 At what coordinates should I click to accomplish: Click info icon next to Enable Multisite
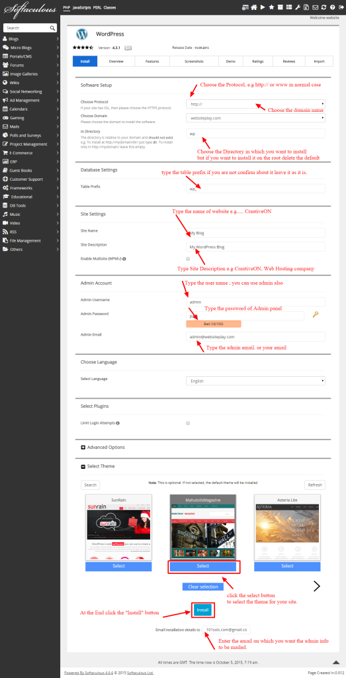click(124, 259)
